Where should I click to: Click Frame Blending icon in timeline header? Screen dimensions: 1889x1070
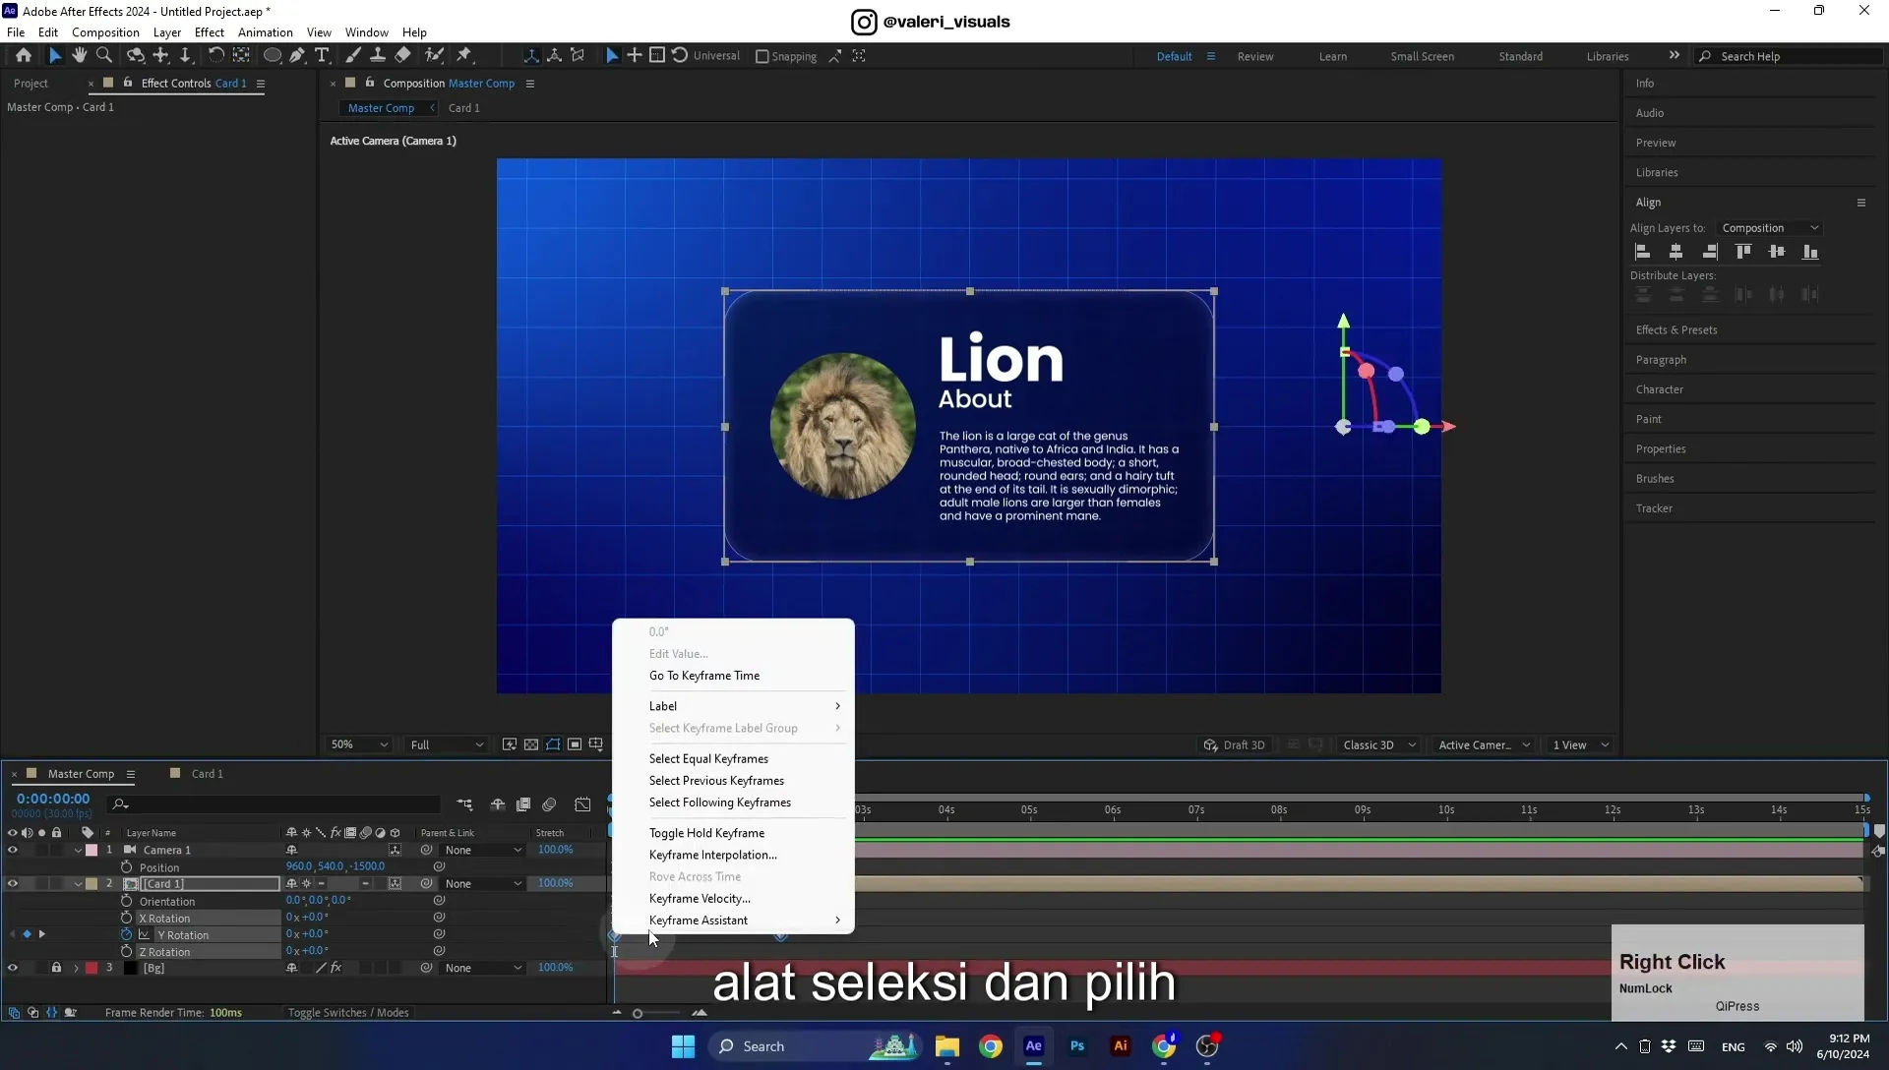(x=523, y=804)
